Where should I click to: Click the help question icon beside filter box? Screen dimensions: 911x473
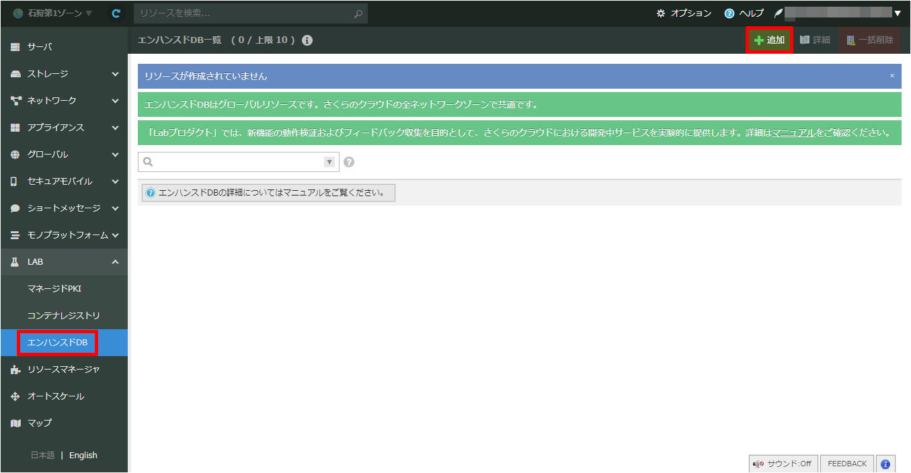tap(349, 162)
